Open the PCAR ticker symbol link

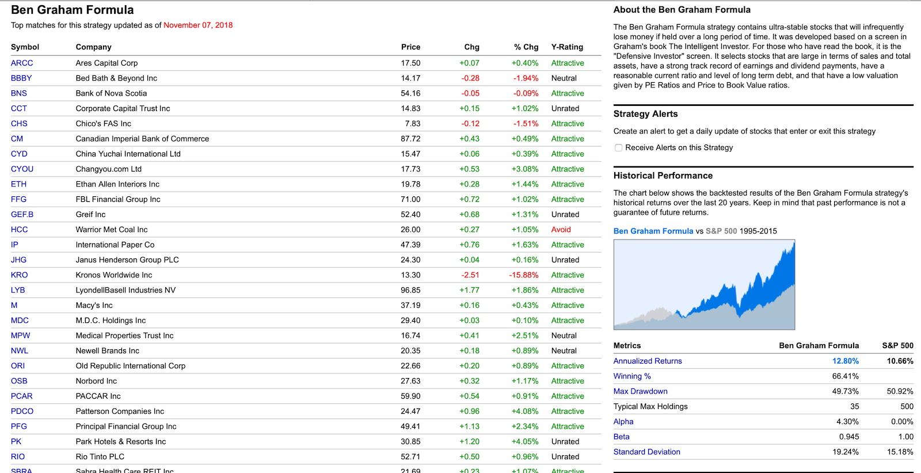point(22,396)
